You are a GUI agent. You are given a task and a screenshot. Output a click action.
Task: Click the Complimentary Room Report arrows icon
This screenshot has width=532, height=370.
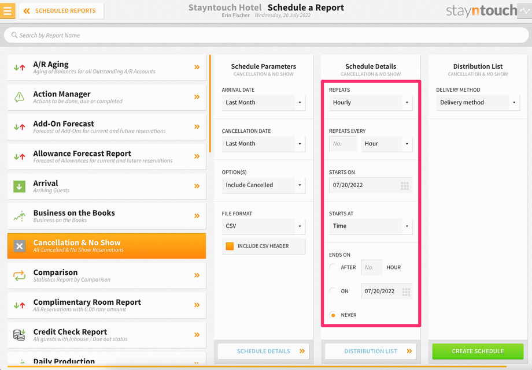(19, 305)
